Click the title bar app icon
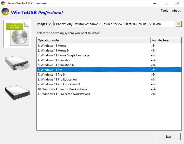This screenshot has width=184, height=144. pyautogui.click(x=3, y=3)
